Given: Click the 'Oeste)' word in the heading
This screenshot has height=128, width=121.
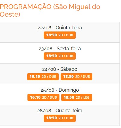Looking at the screenshot, I should click(x=10, y=15).
